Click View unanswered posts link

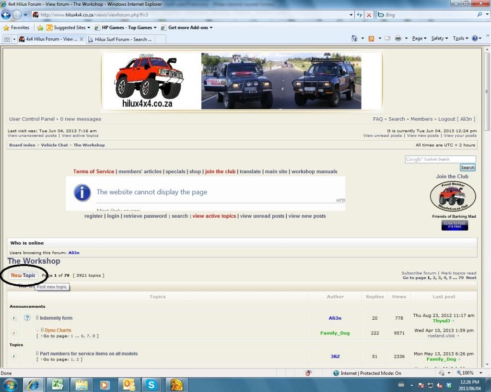32,135
